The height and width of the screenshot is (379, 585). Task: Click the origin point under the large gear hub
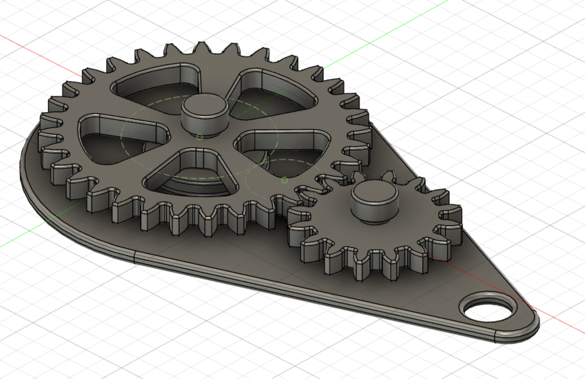point(200,135)
